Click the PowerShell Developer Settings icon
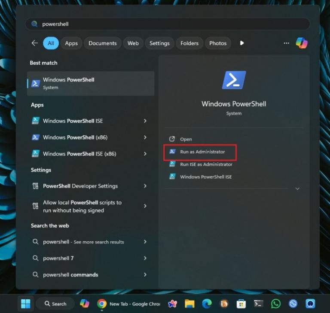 click(x=35, y=186)
